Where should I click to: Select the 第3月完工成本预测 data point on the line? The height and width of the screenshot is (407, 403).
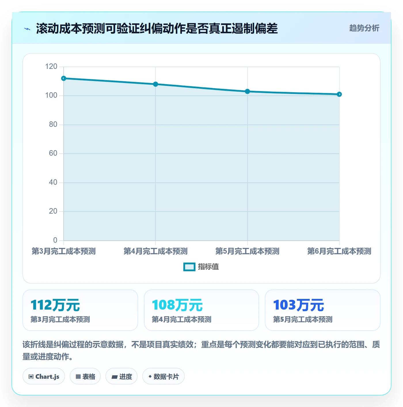pyautogui.click(x=64, y=78)
